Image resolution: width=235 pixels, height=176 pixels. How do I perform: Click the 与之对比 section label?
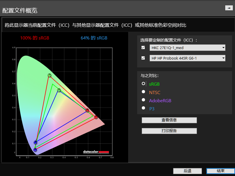149,76
